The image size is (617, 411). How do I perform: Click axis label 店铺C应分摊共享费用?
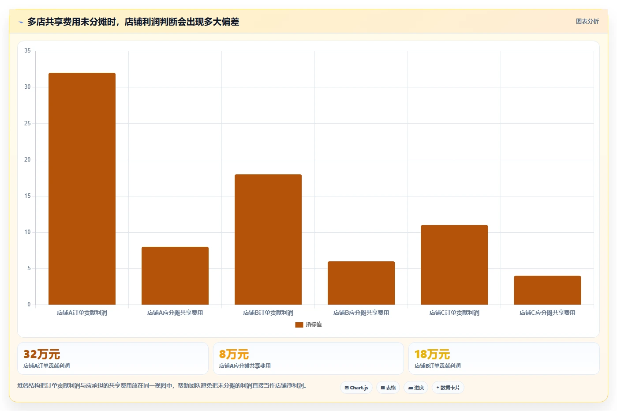[x=547, y=313]
